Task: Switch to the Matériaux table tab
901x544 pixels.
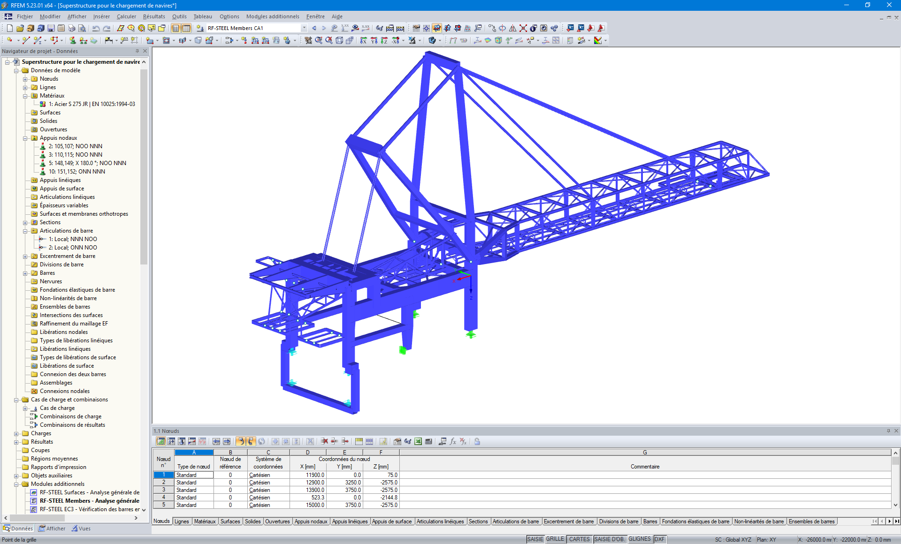Action: pos(205,521)
